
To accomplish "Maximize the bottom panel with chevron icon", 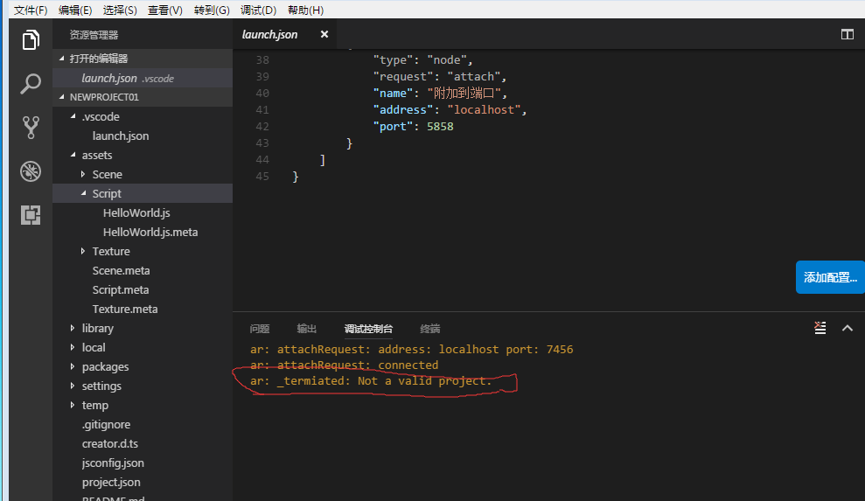I will (847, 328).
